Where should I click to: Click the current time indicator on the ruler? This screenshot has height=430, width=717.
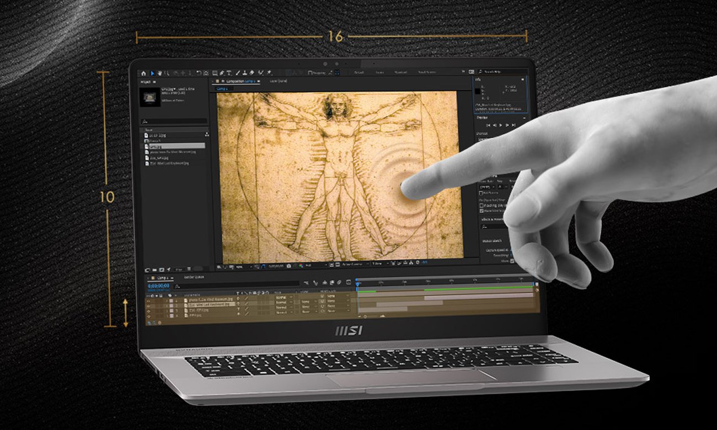point(357,284)
